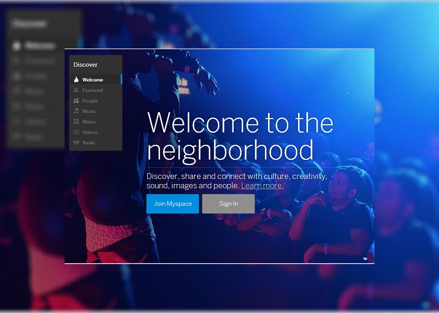Go to the People section
The height and width of the screenshot is (313, 439).
point(96,101)
